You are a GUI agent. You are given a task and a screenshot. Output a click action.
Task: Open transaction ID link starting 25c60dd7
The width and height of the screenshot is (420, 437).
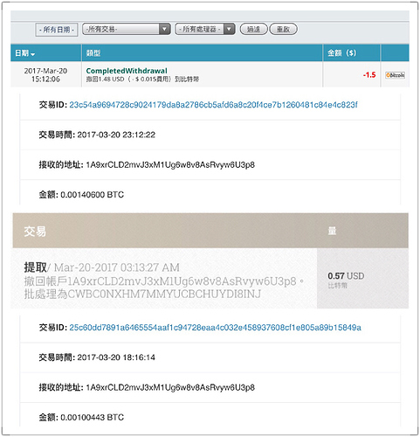(215, 328)
